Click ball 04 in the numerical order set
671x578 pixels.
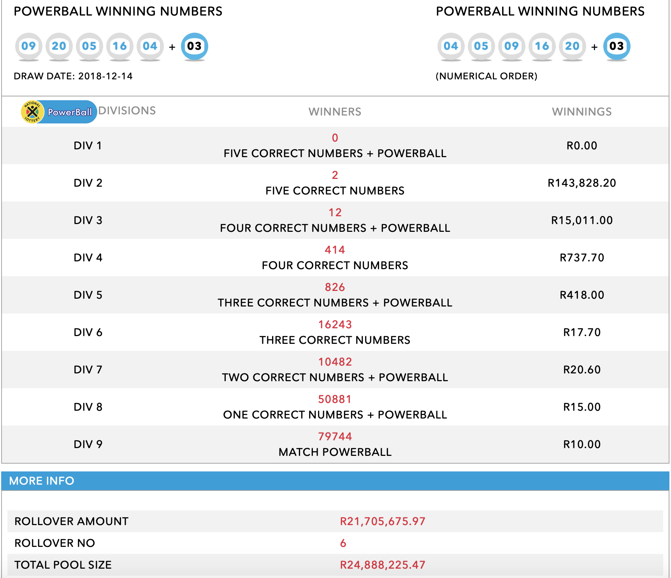(x=451, y=46)
